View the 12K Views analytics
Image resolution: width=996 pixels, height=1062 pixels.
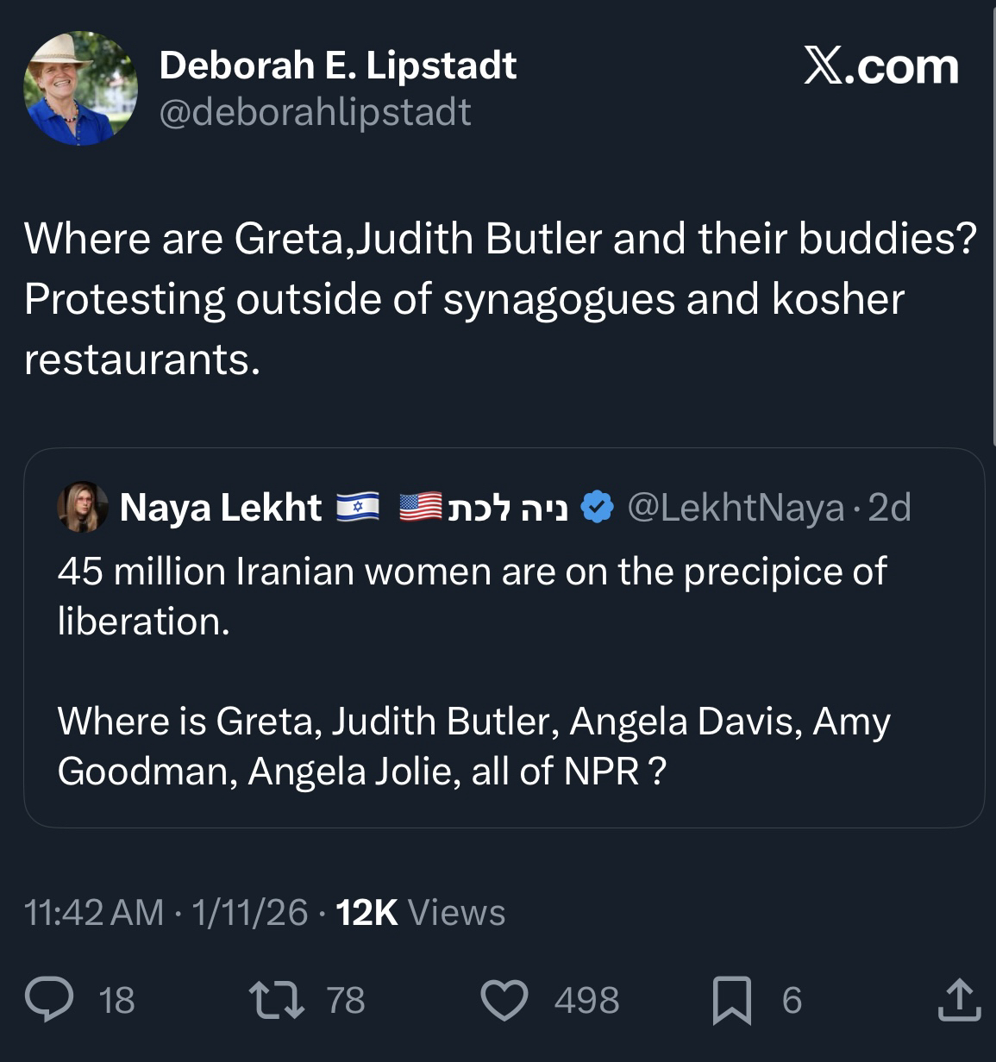click(x=420, y=912)
